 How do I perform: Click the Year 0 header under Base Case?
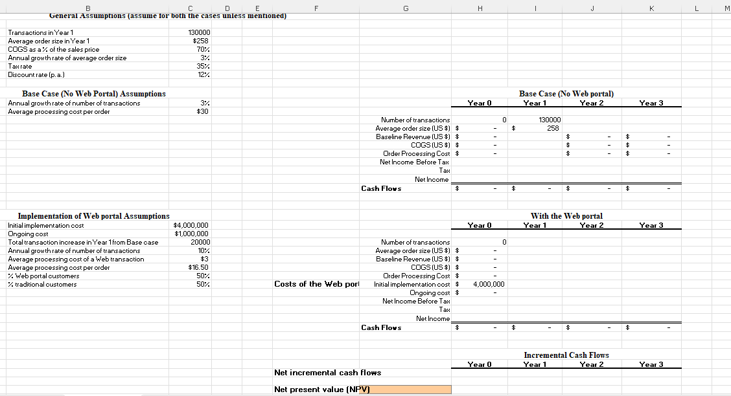[480, 102]
